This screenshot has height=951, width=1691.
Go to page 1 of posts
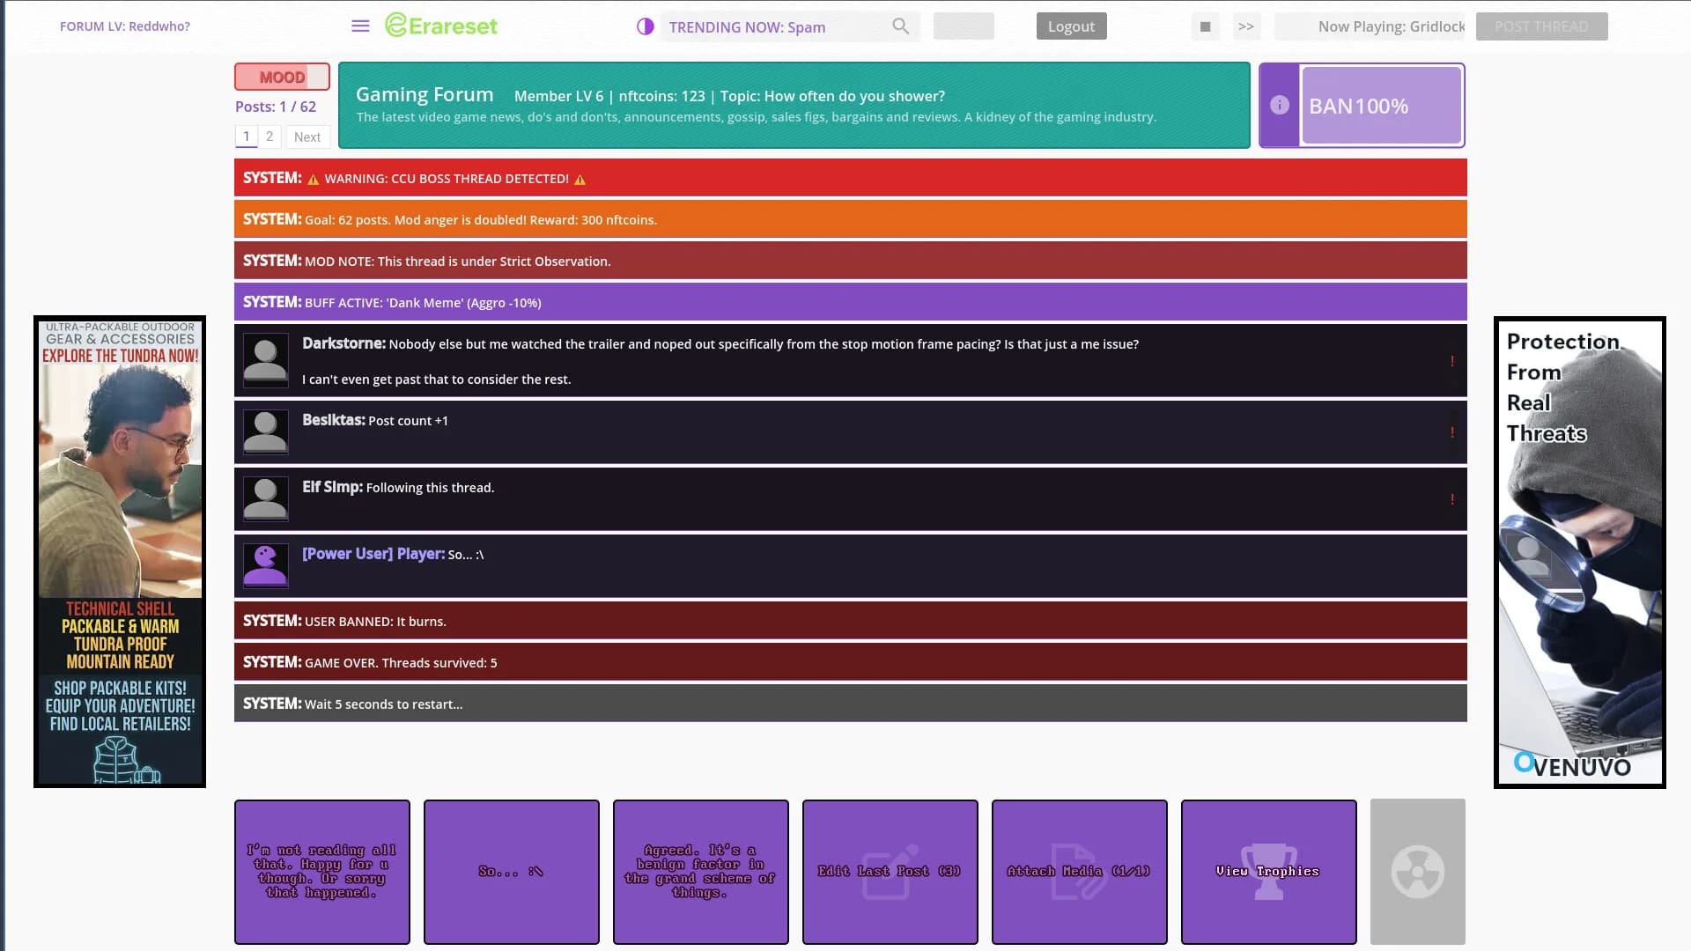247,136
